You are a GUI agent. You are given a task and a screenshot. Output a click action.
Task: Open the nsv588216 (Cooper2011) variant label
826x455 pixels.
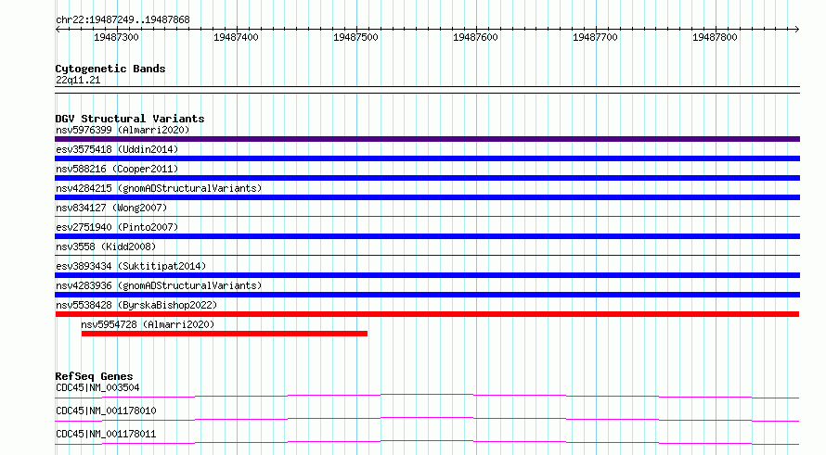coord(117,169)
